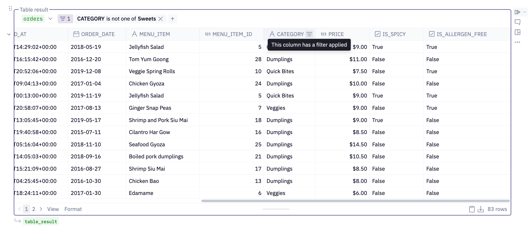Click the horizontal scrollbar of the table
Viewport: 532px width, 227px height.
pos(355,201)
